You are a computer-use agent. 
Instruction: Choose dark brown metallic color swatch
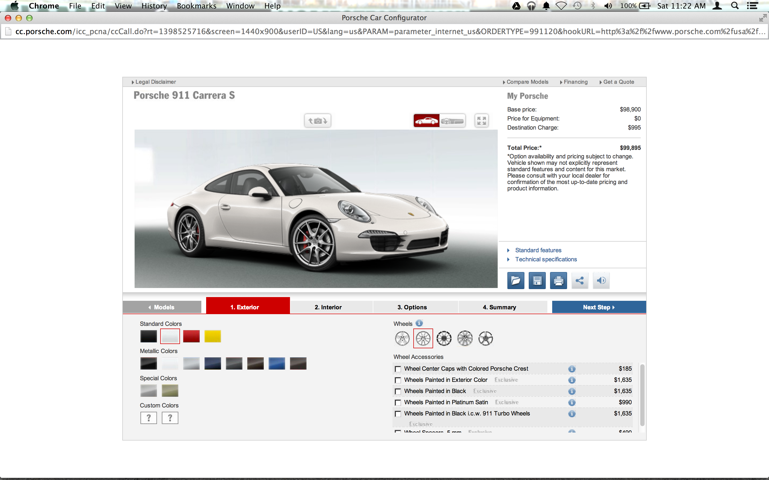256,363
